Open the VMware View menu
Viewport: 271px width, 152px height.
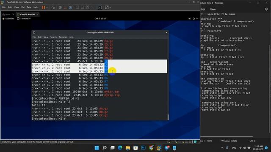click(x=17, y=8)
